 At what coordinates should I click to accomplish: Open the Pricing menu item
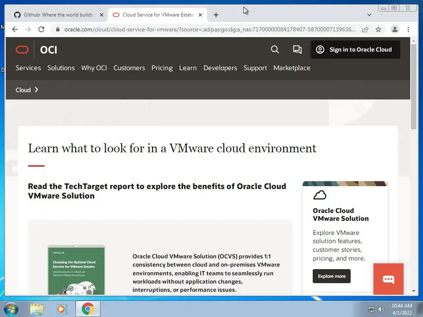tap(162, 68)
